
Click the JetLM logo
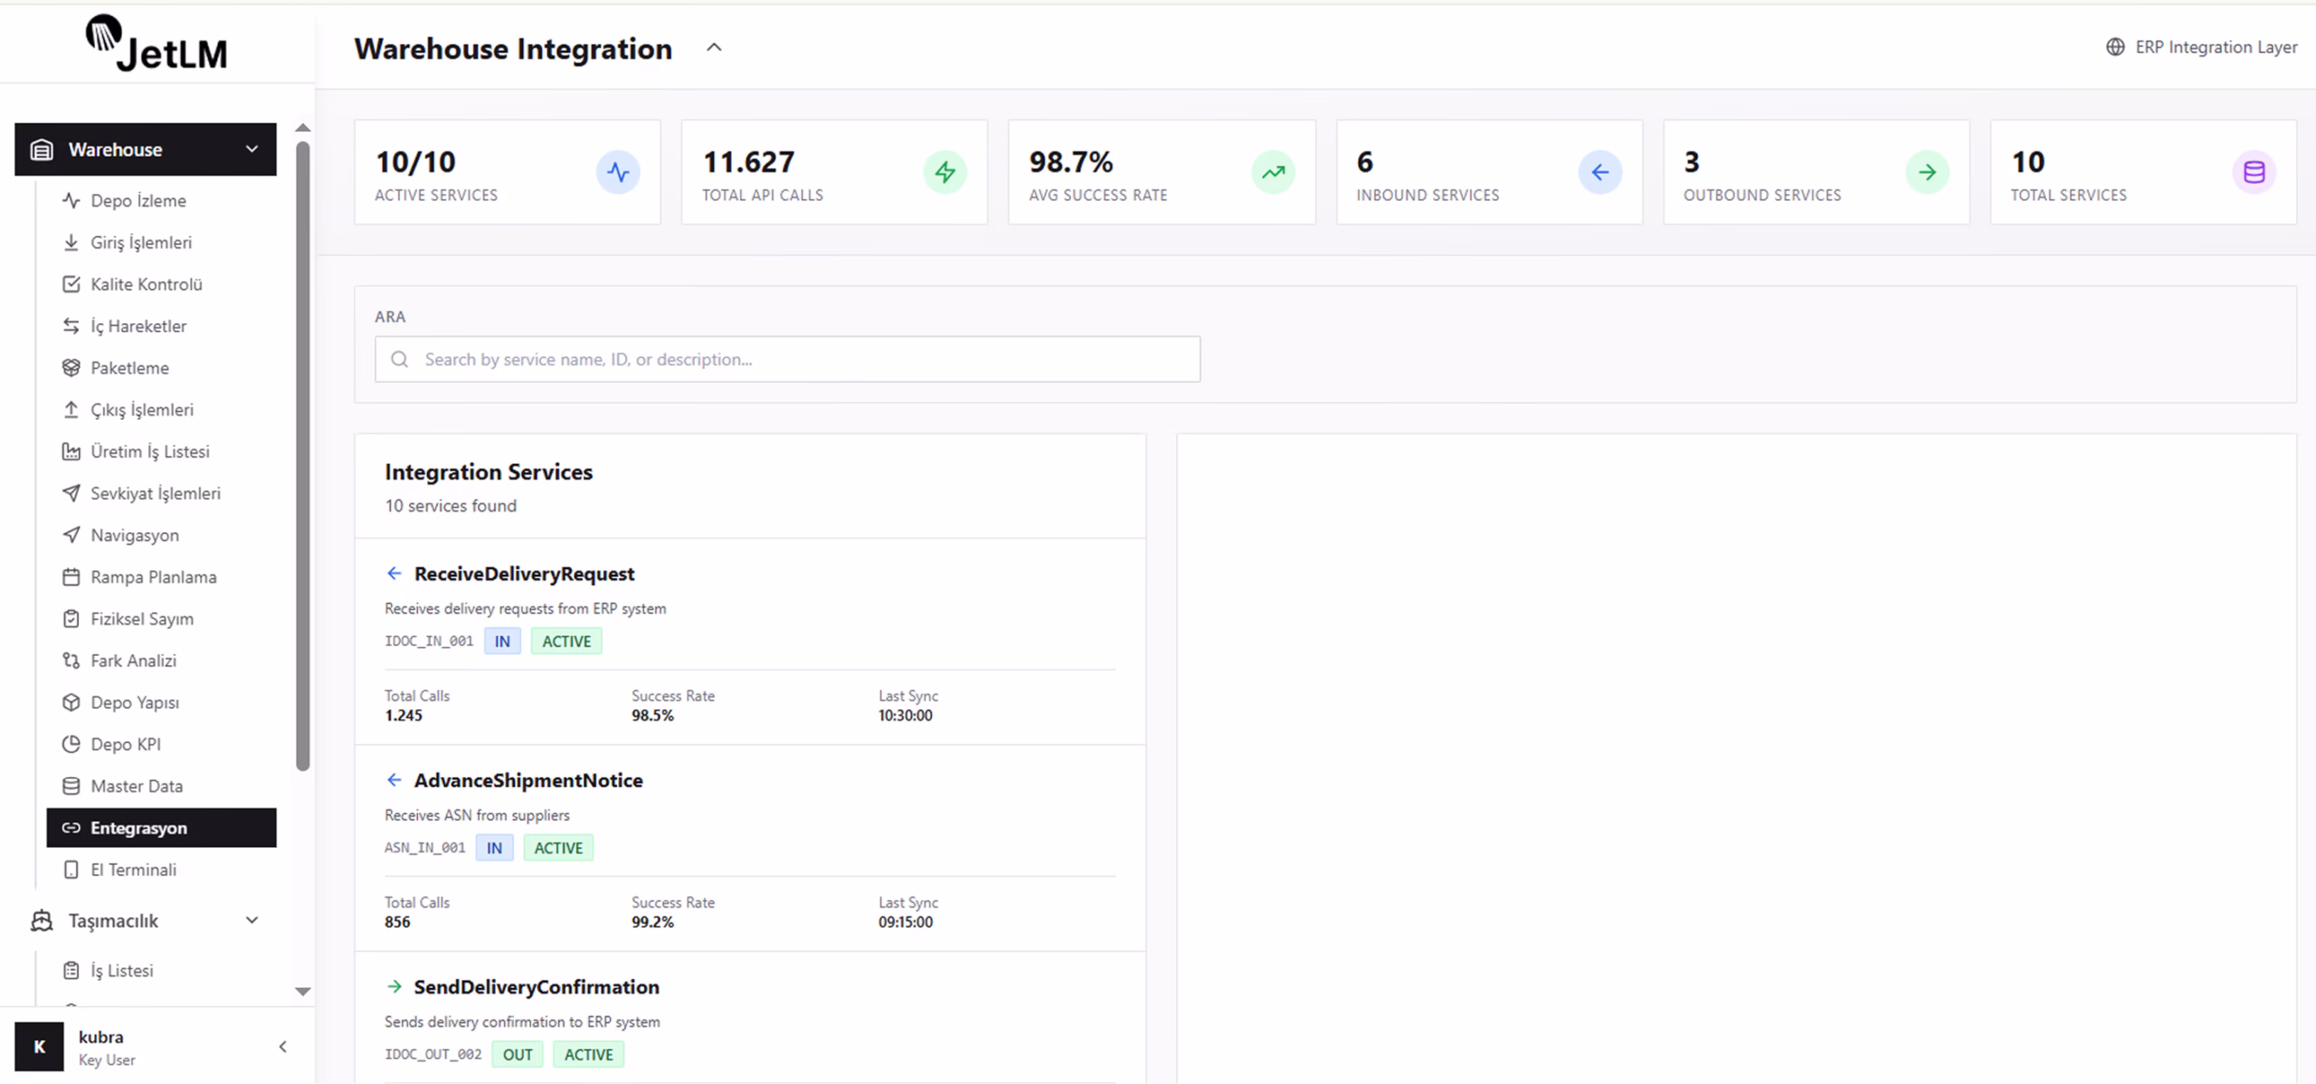click(157, 43)
